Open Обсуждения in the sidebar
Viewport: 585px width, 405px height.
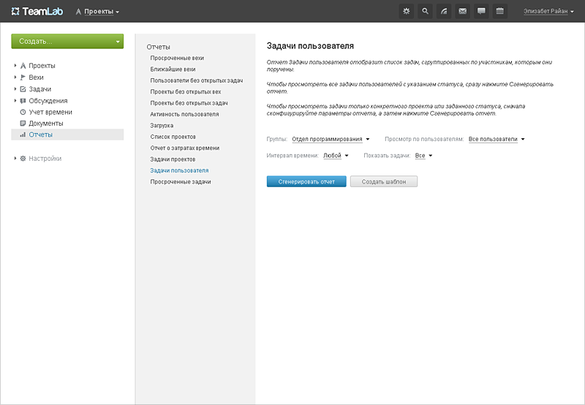(48, 101)
